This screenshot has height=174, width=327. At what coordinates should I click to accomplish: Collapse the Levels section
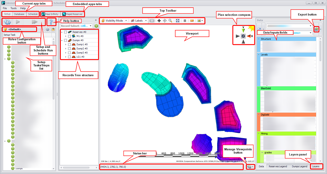click(259, 55)
